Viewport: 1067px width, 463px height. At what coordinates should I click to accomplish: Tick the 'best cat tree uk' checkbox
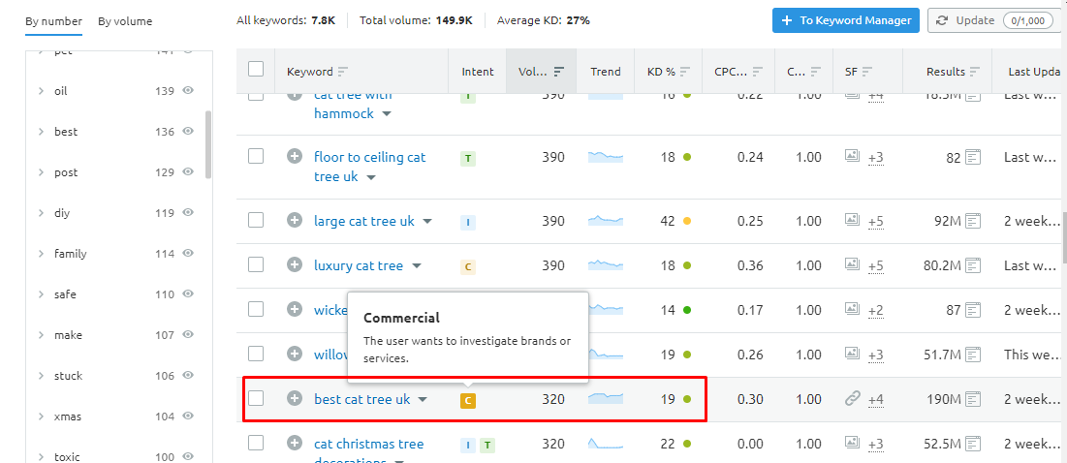point(256,398)
